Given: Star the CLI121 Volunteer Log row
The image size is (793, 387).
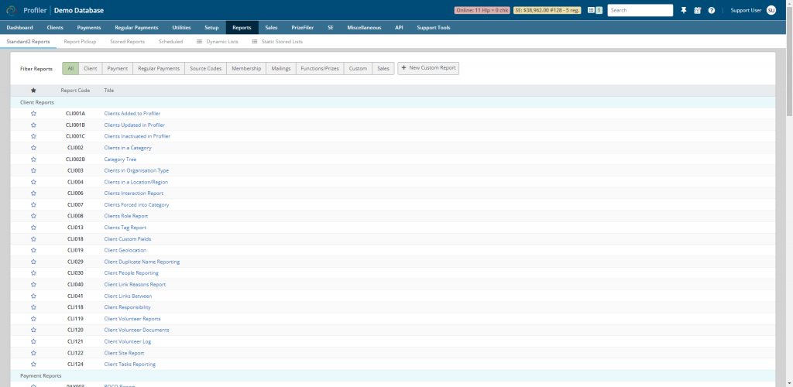Looking at the screenshot, I should (33, 341).
